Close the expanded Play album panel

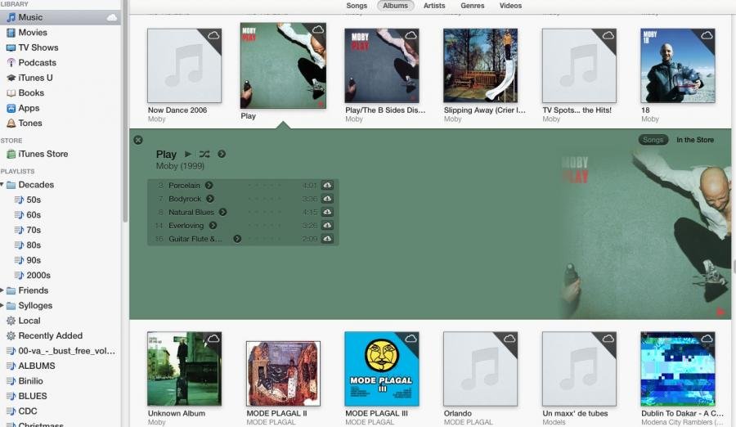[x=138, y=140]
